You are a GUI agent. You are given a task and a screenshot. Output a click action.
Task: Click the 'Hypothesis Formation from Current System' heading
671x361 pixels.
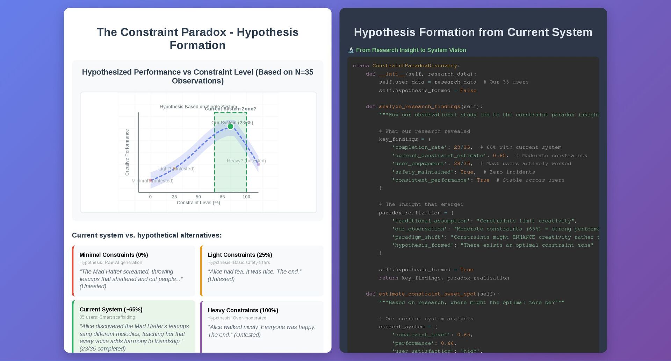click(473, 32)
